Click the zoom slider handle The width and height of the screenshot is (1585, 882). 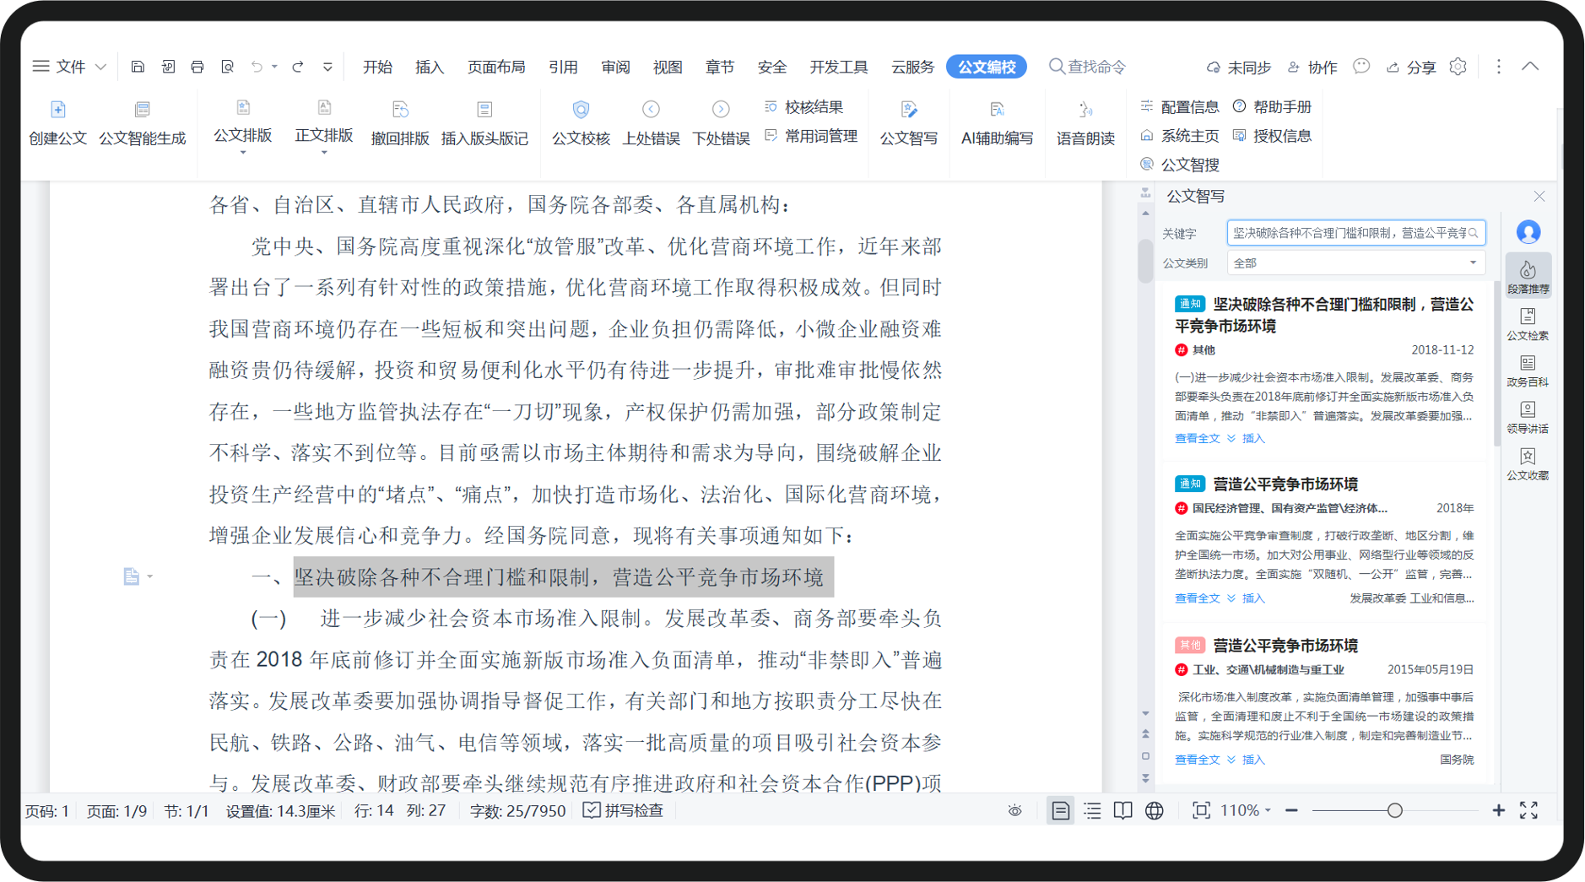pos(1394,810)
